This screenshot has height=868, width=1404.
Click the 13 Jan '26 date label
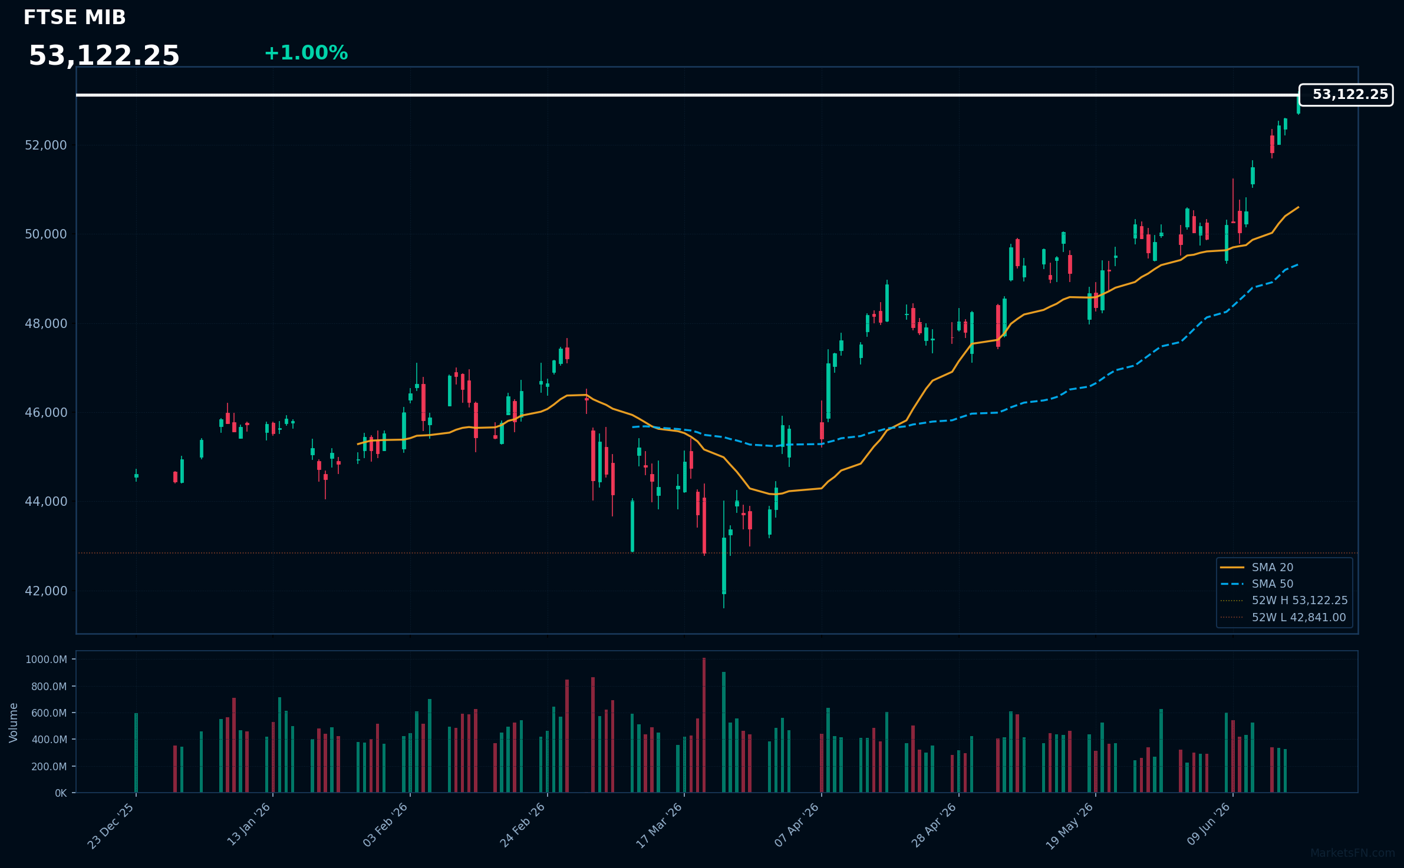(x=249, y=824)
